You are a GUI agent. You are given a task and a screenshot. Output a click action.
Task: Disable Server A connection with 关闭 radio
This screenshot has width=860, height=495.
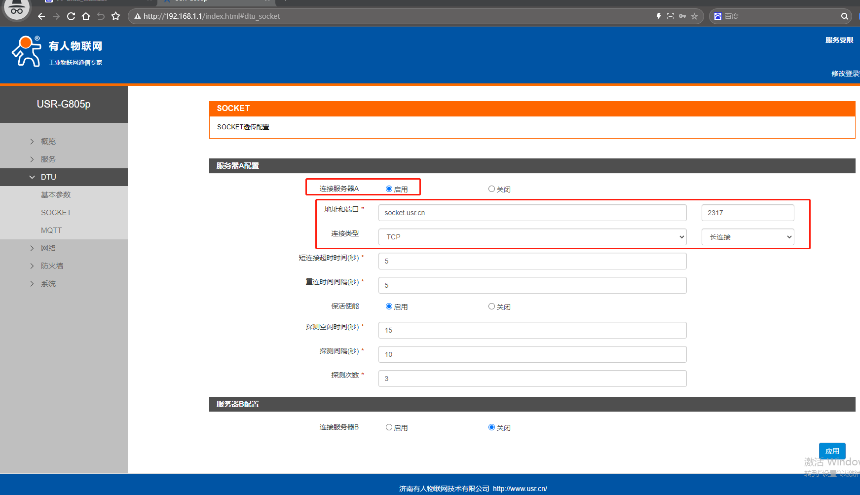coord(491,189)
